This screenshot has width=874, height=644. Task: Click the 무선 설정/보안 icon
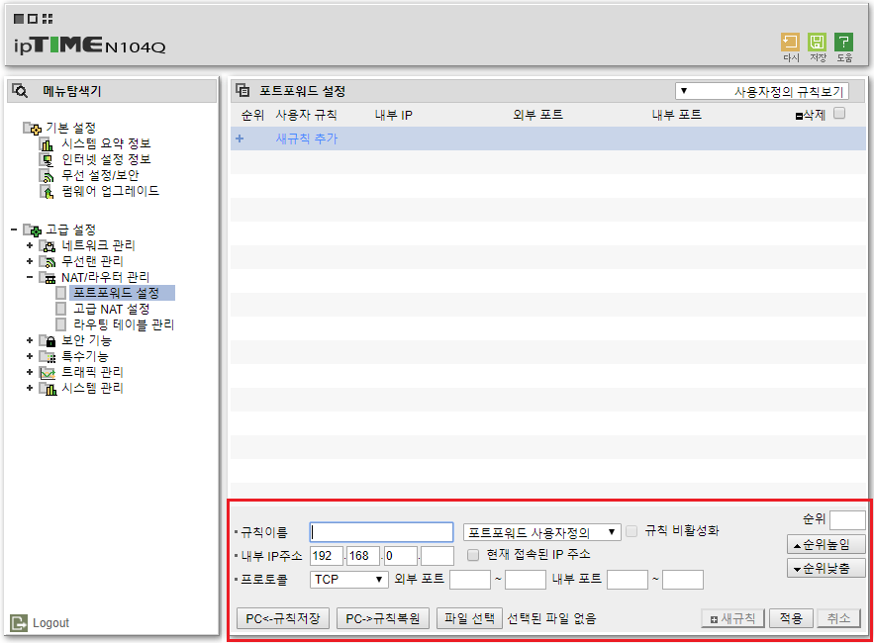[47, 175]
